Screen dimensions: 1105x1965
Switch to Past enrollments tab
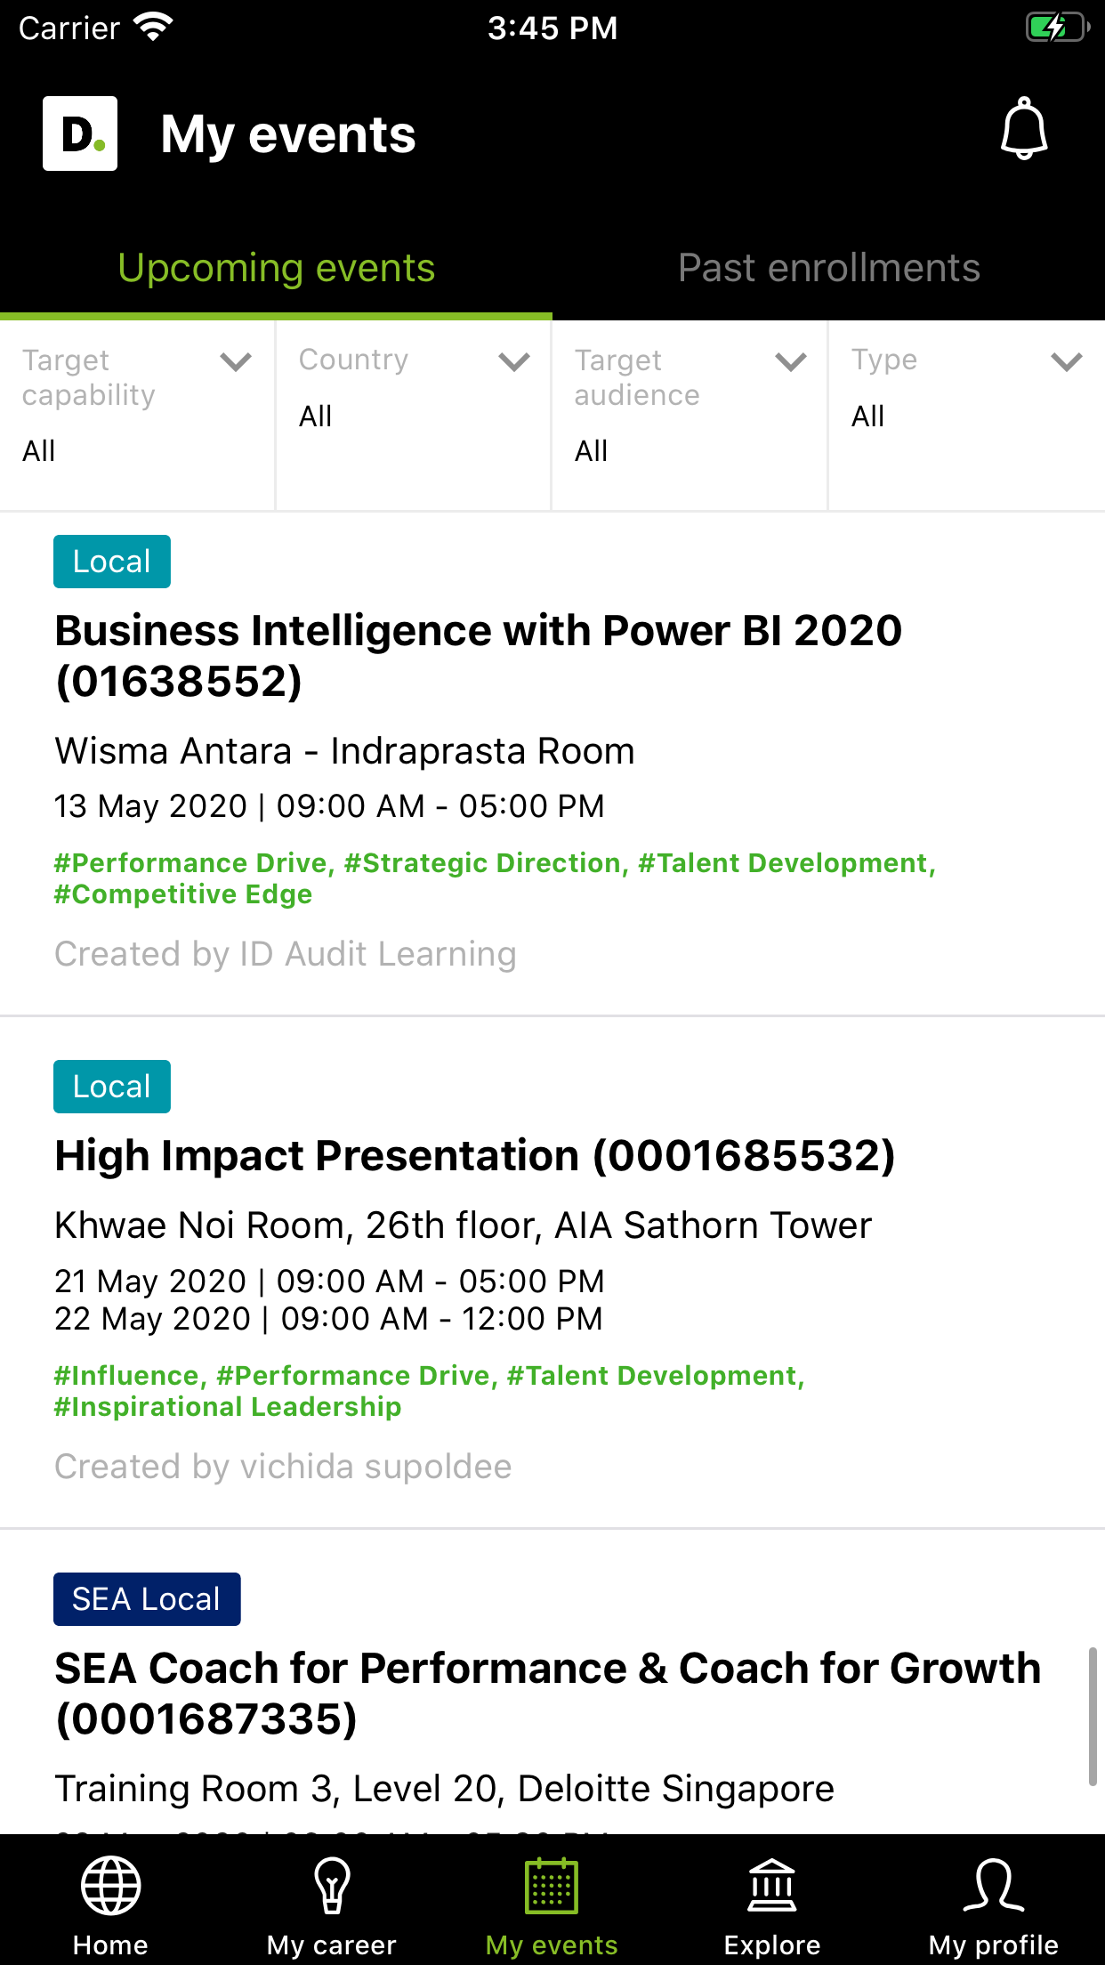click(x=828, y=268)
